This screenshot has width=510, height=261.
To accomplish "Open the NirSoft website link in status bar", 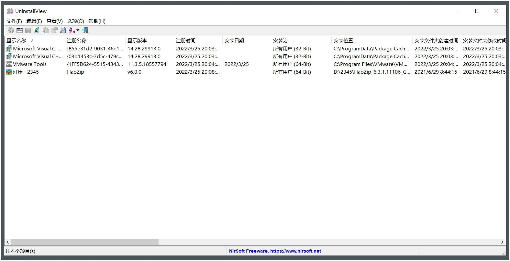I will coord(275,251).
